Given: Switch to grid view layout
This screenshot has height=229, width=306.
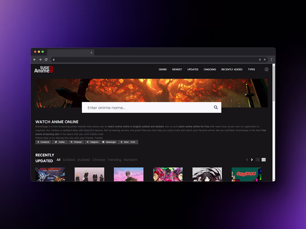Looking at the screenshot, I should 263,160.
